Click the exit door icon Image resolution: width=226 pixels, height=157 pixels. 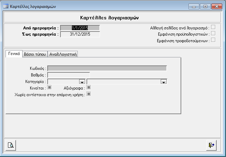(x=211, y=145)
